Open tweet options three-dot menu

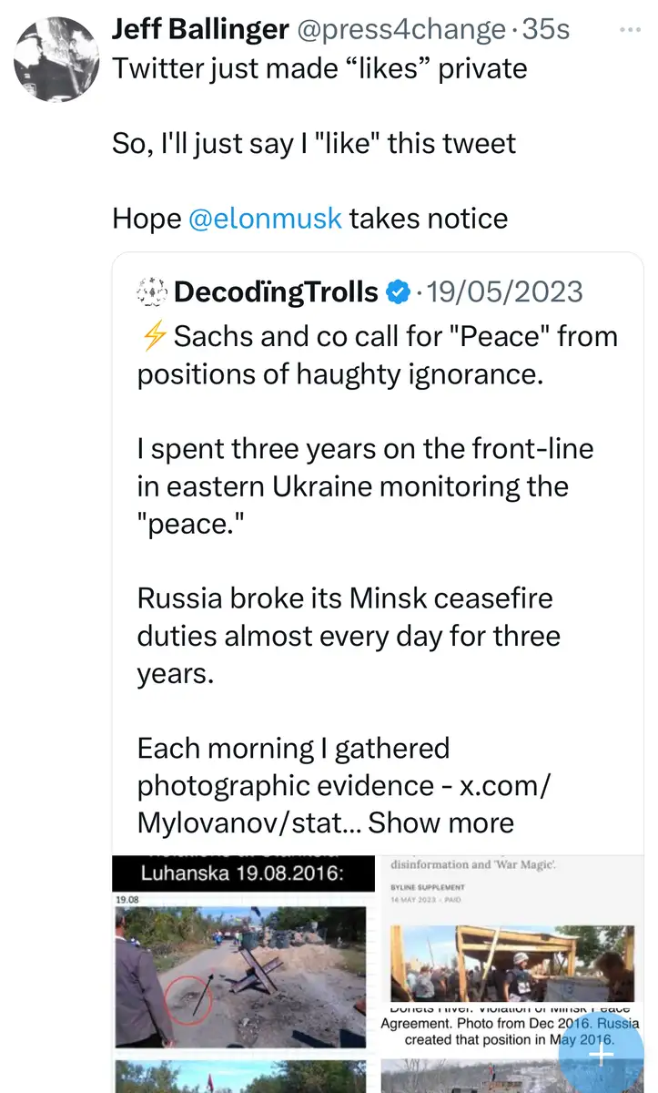[629, 30]
